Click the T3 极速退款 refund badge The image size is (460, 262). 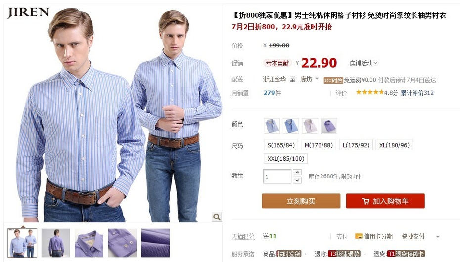point(344,254)
